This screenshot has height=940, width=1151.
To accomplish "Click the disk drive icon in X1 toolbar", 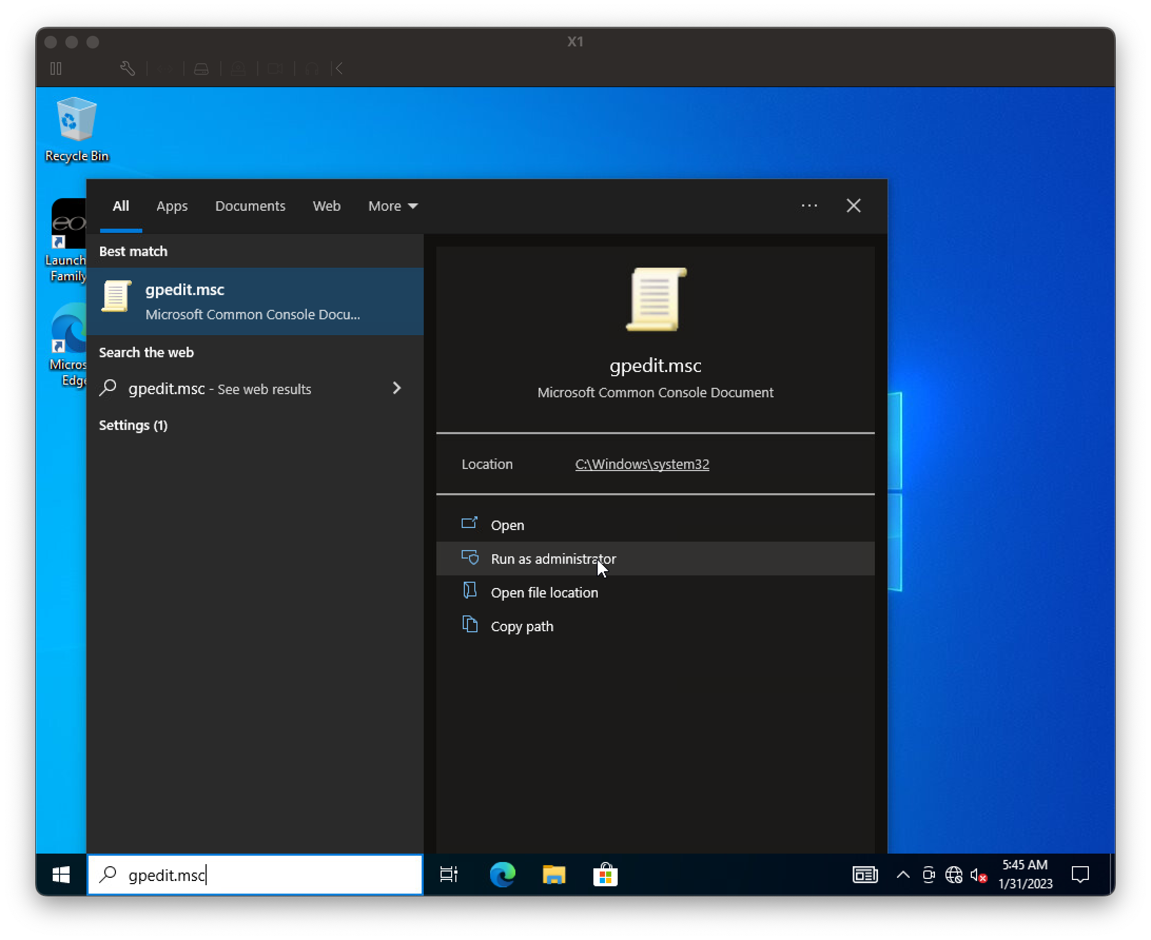I will [201, 69].
